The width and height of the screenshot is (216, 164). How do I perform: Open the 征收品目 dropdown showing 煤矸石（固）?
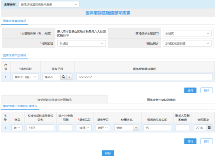coord(25,77)
